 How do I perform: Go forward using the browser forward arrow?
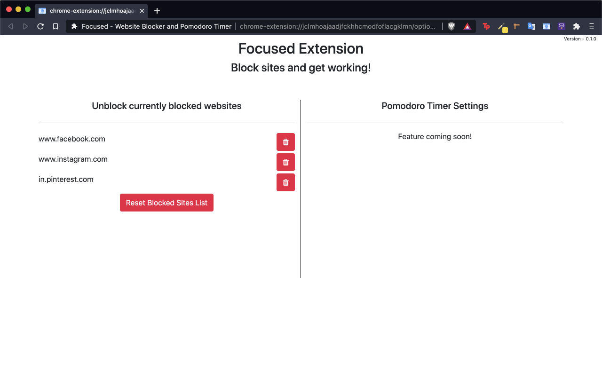[25, 26]
